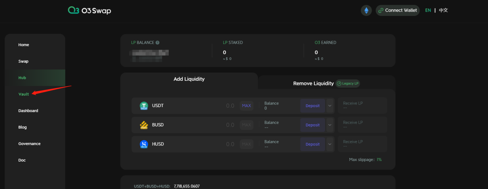Switch to the Remove Liquidity tab
Screen dimensions: 488x189
(x=313, y=83)
